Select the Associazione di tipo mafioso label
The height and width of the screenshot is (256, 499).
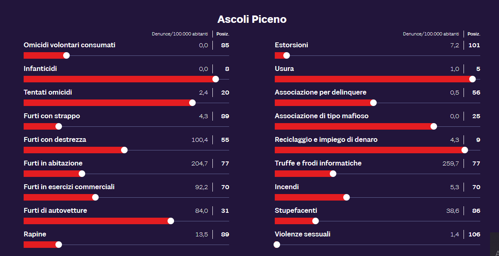tap(322, 116)
